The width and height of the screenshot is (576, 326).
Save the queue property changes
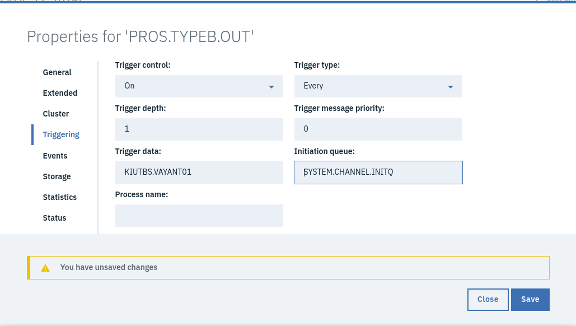click(x=530, y=299)
